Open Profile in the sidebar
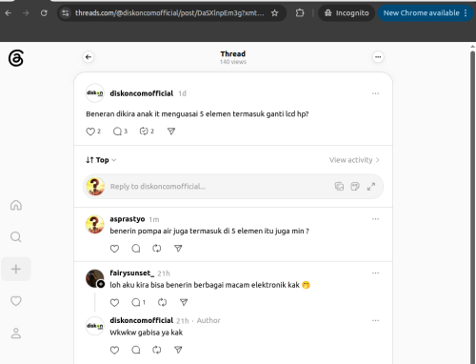This screenshot has height=364, width=476. pos(16,333)
